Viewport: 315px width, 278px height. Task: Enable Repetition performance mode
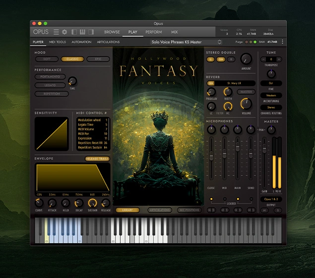click(x=52, y=94)
